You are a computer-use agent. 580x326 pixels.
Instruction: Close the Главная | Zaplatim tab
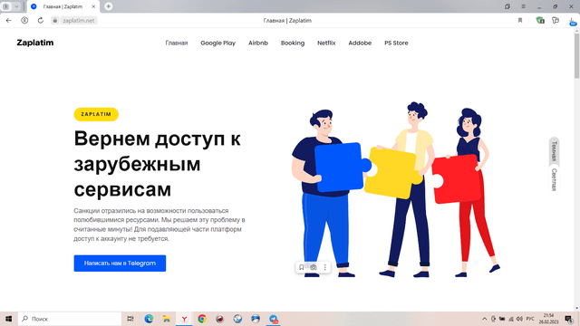pyautogui.click(x=93, y=6)
